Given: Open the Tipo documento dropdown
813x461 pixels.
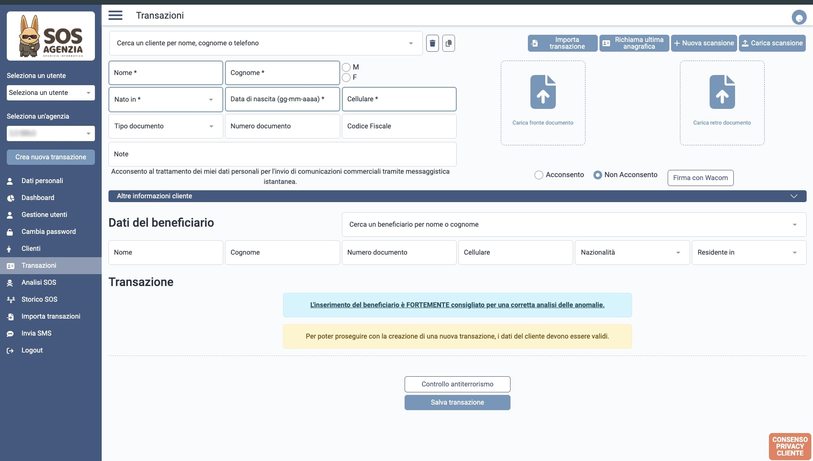Looking at the screenshot, I should tap(166, 126).
